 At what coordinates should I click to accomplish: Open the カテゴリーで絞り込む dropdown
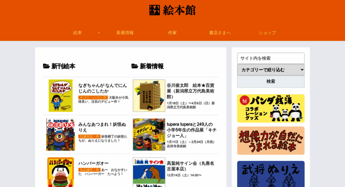click(271, 70)
